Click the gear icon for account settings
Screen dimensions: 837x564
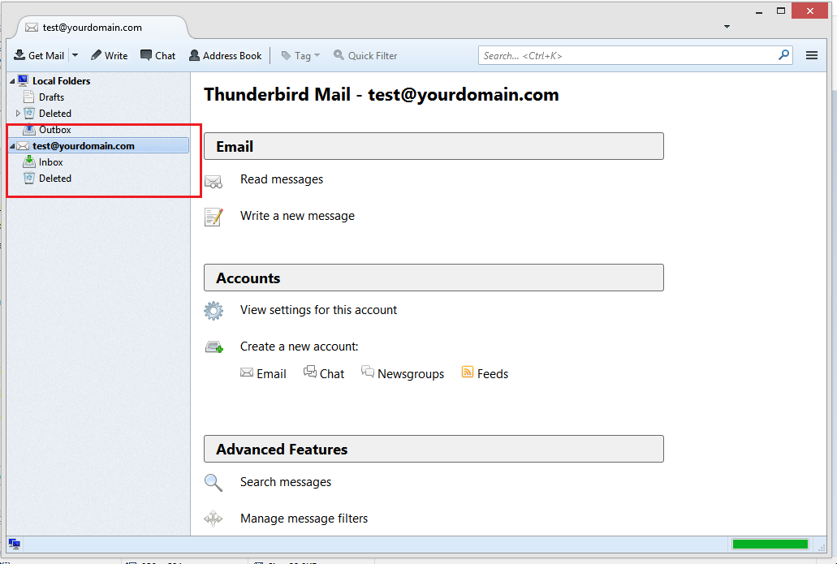[214, 311]
